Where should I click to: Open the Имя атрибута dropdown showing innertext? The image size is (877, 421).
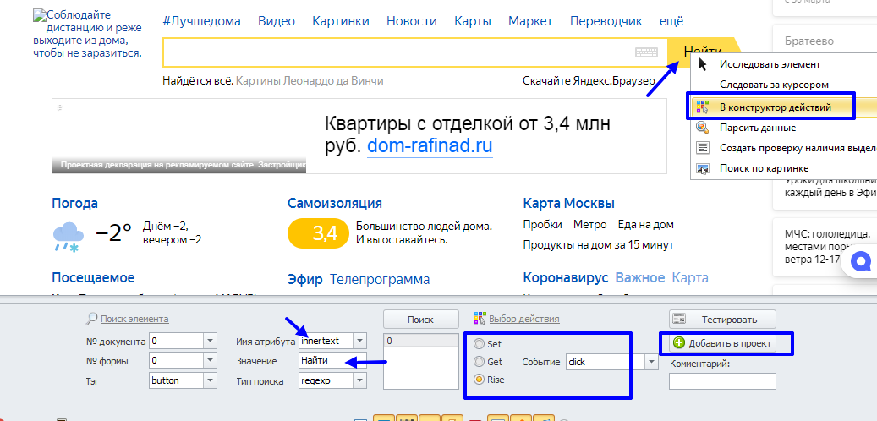pyautogui.click(x=360, y=341)
